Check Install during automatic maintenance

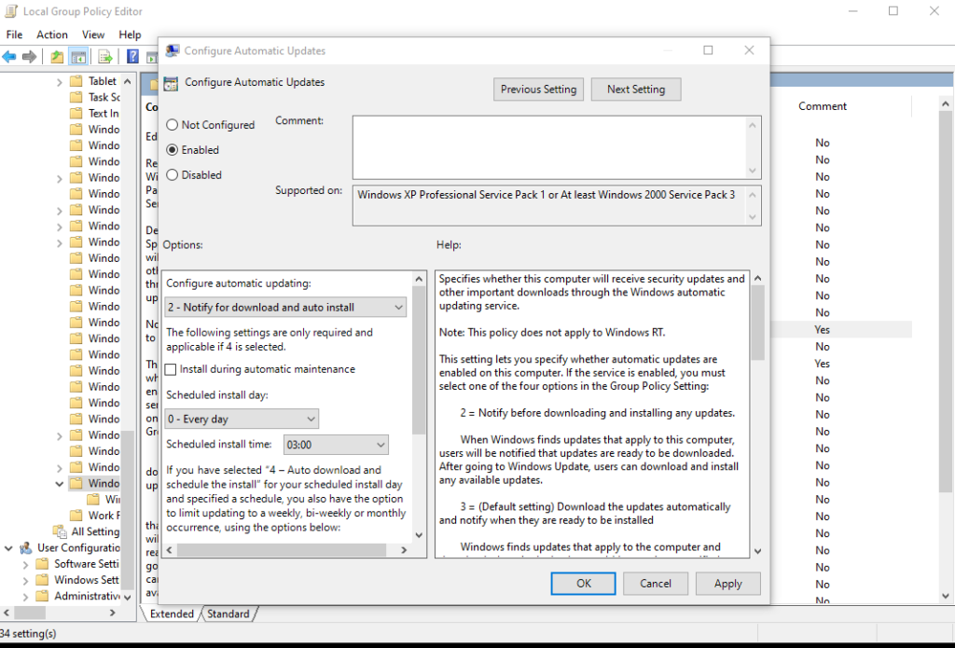coord(171,369)
